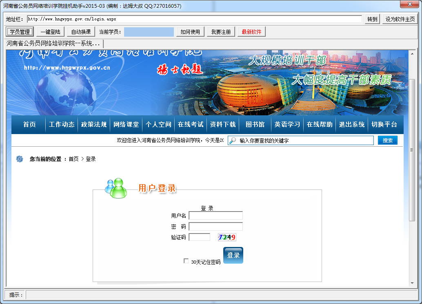Click the 当前学员 display field
Image resolution: width=422 pixels, height=304 pixels.
pyautogui.click(x=149, y=32)
